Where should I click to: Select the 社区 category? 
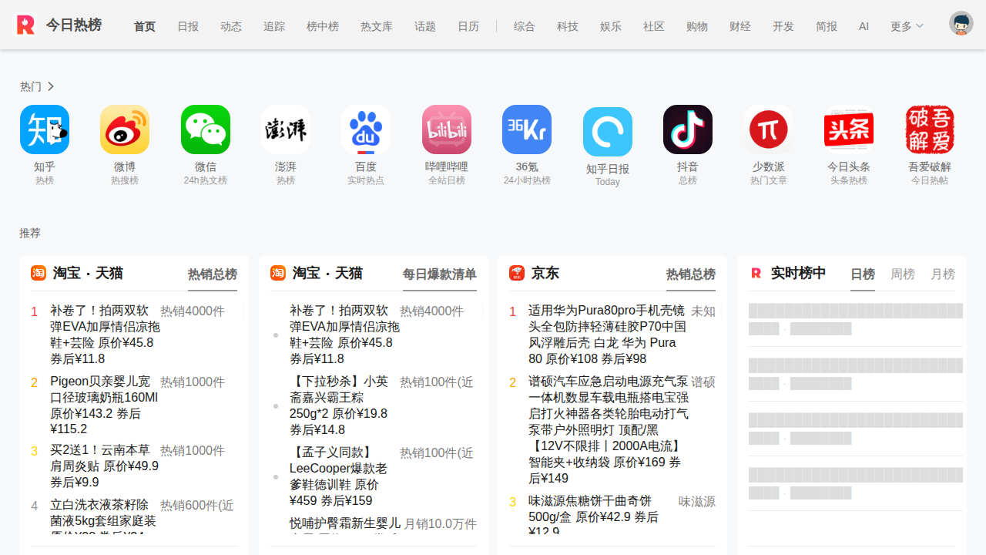point(654,26)
